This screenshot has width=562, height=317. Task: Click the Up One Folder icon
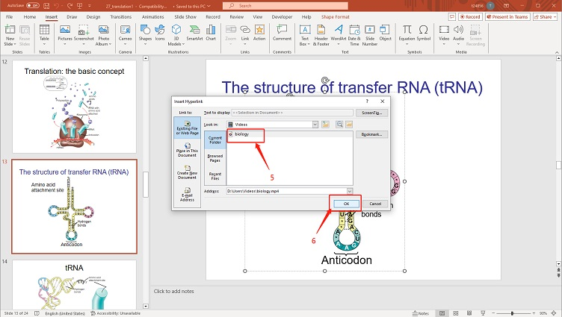326,125
